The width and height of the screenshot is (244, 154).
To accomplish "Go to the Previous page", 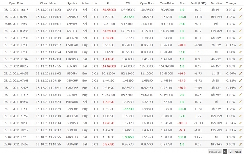I will click(x=215, y=152).
